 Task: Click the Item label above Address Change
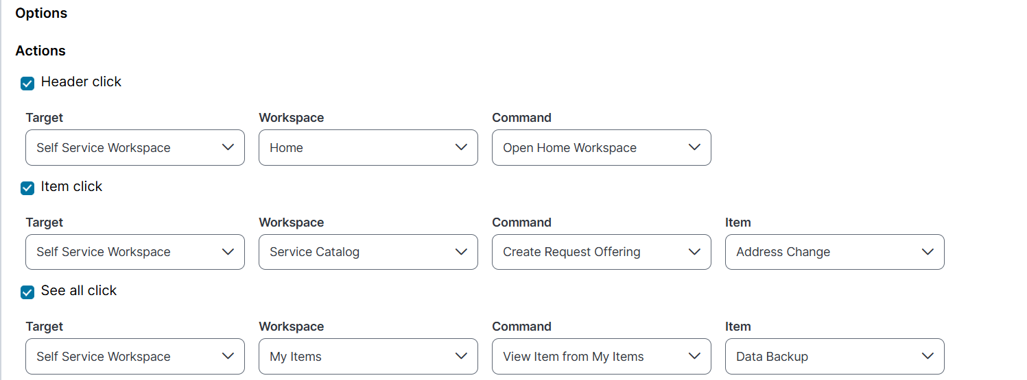click(737, 223)
